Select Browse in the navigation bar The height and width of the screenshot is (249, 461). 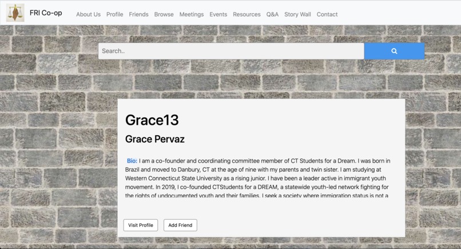click(x=164, y=14)
